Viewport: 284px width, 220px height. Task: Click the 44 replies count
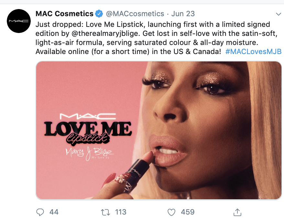(54, 212)
